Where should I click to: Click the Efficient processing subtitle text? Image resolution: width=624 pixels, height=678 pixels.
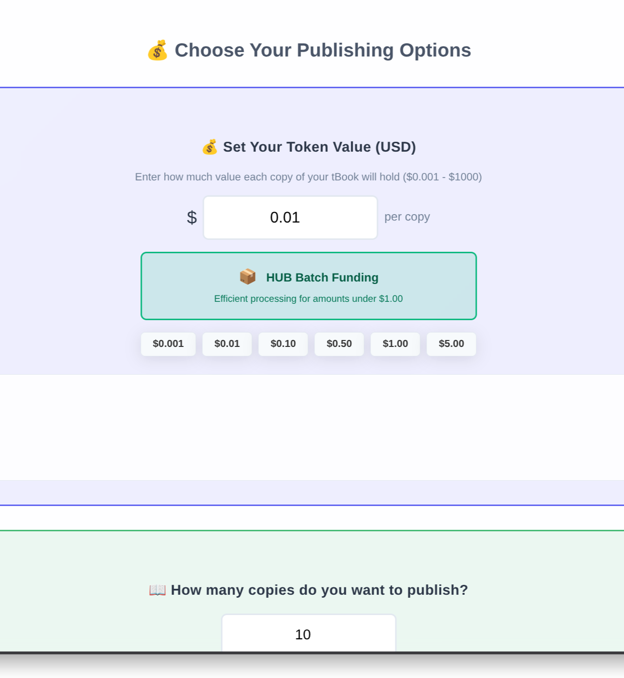tap(308, 298)
